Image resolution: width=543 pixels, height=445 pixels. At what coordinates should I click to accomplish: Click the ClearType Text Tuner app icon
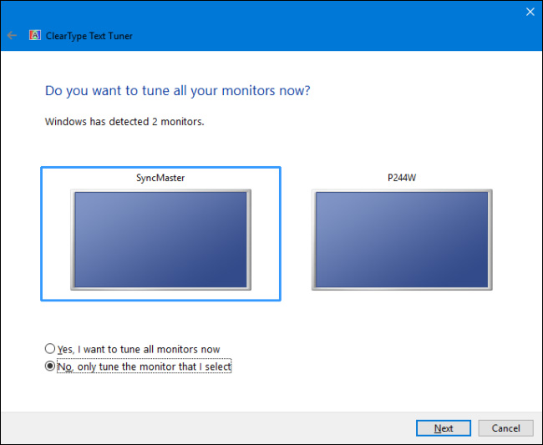pyautogui.click(x=34, y=36)
